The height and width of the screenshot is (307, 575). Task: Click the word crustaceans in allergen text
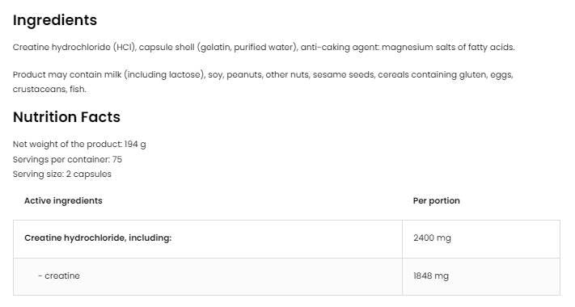tap(40, 90)
